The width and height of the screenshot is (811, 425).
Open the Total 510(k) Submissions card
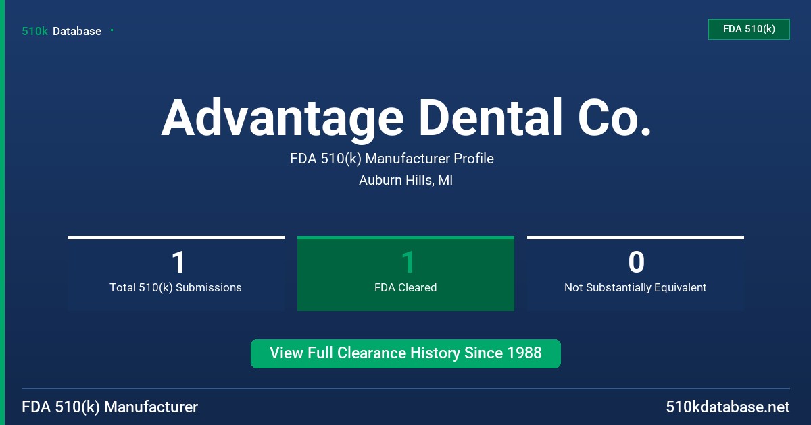click(x=176, y=273)
